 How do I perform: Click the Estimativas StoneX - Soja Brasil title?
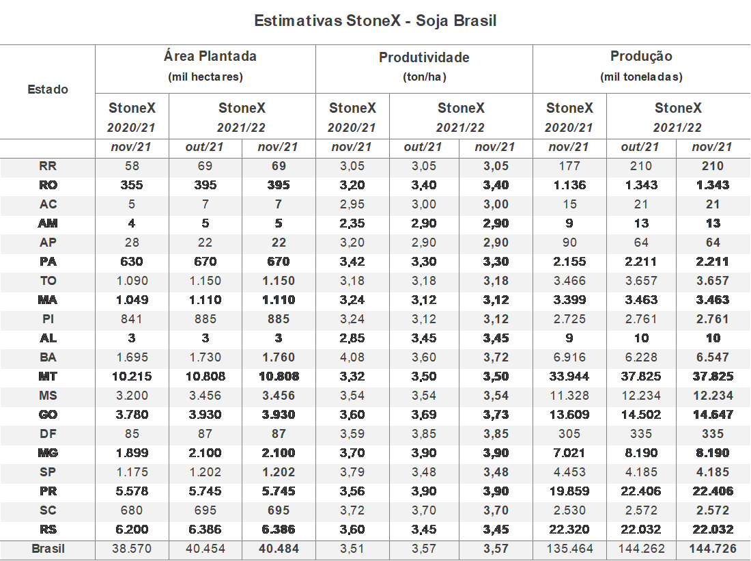[375, 21]
